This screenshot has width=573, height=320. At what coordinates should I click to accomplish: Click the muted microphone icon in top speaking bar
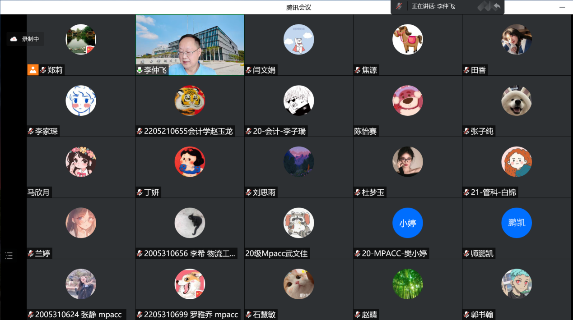(x=399, y=6)
